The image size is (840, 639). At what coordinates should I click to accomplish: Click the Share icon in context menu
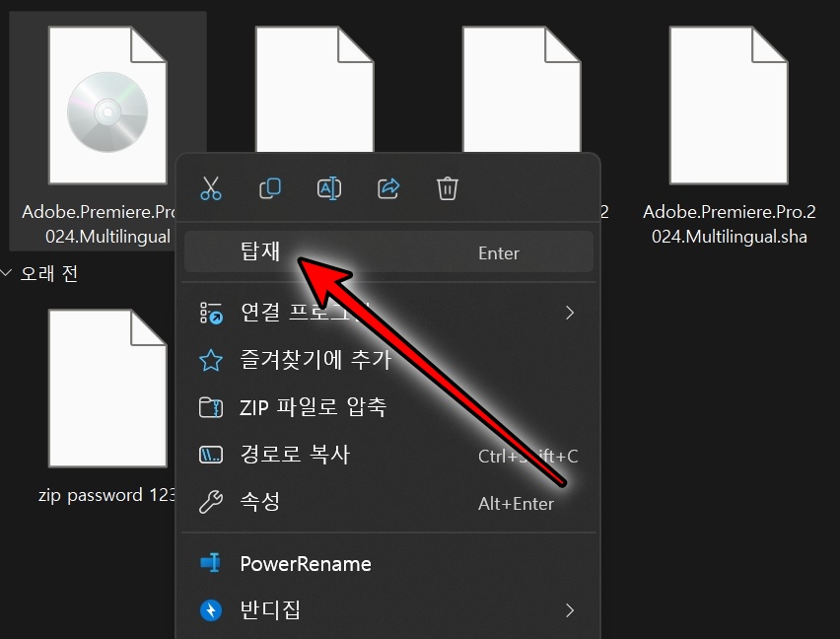[x=388, y=188]
